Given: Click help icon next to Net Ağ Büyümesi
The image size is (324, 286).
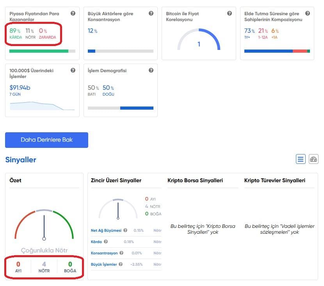Looking at the screenshot, I should point(125,231).
